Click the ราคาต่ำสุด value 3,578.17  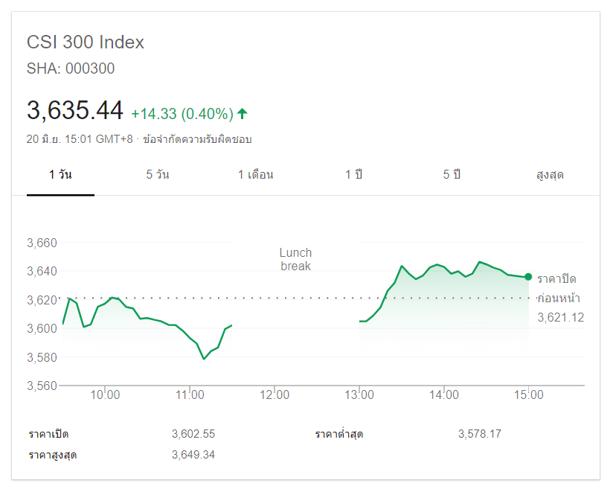click(480, 434)
